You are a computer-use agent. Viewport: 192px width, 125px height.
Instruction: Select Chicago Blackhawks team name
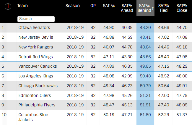38,86
